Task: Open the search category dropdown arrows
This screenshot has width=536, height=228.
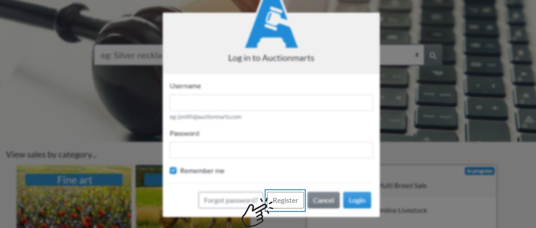Action: point(417,55)
